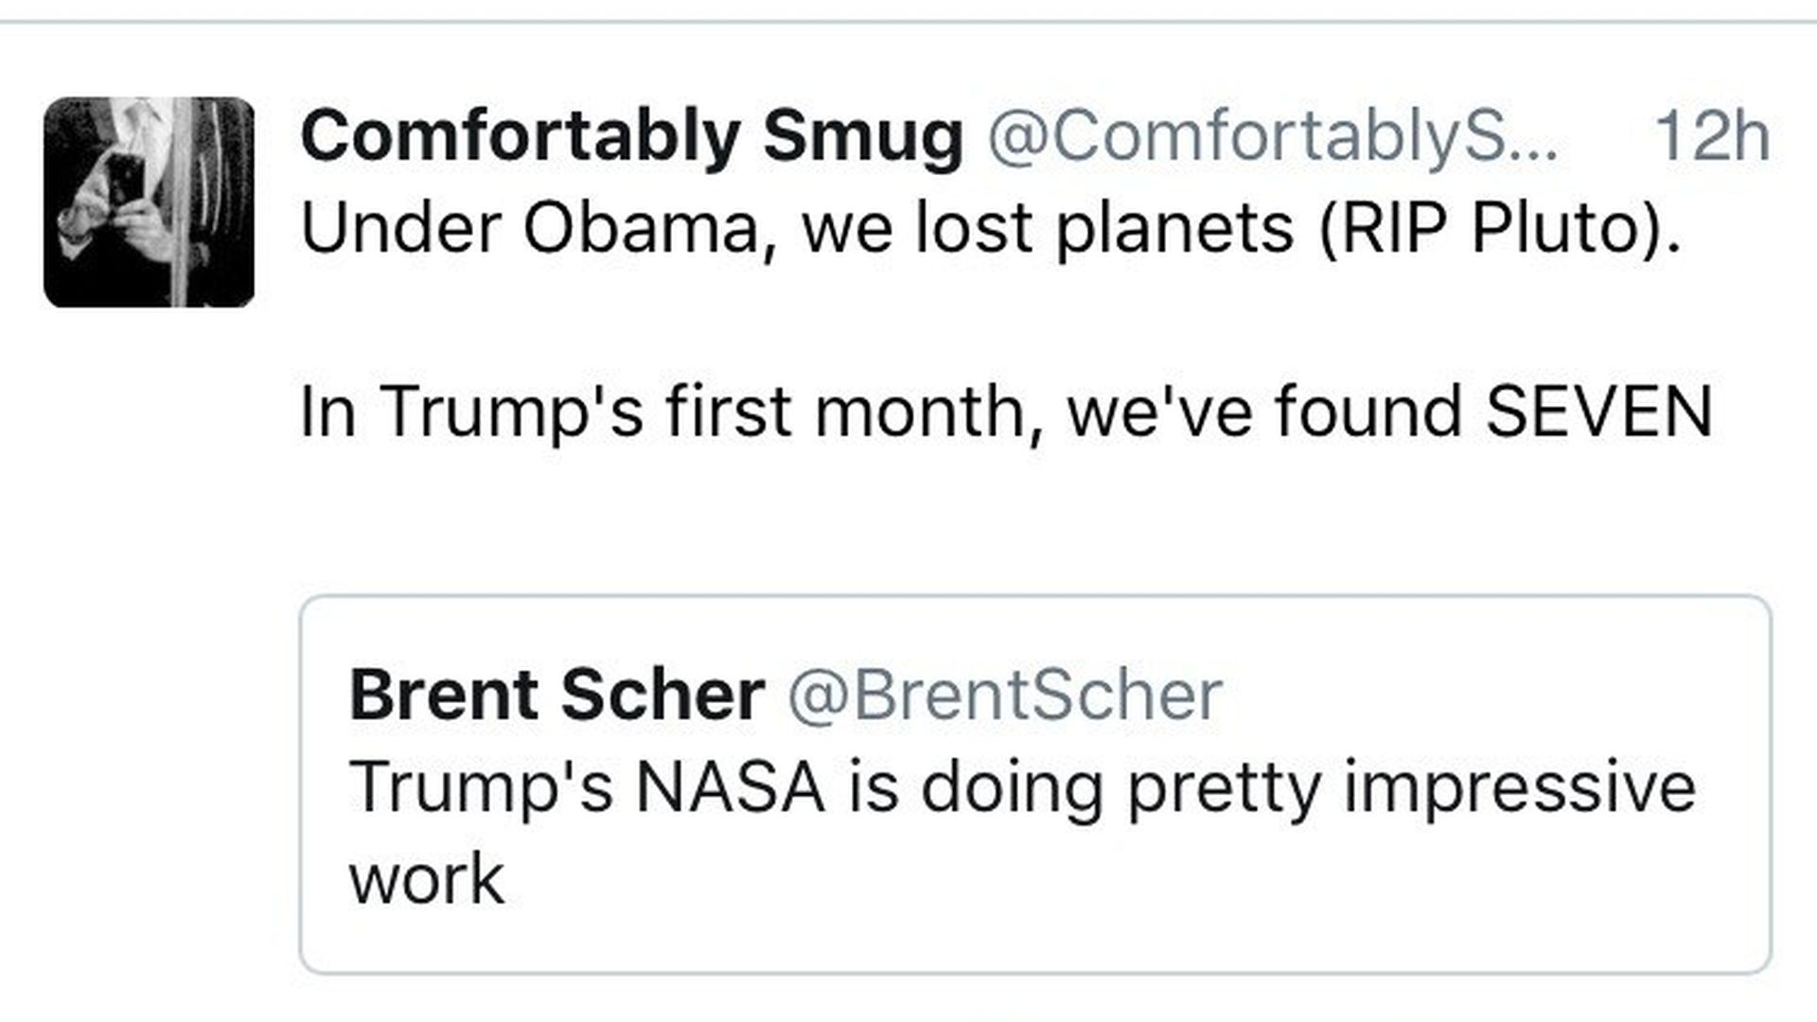The height and width of the screenshot is (1022, 1817).
Task: Click the word NASA in quoted tweet
Action: click(730, 788)
